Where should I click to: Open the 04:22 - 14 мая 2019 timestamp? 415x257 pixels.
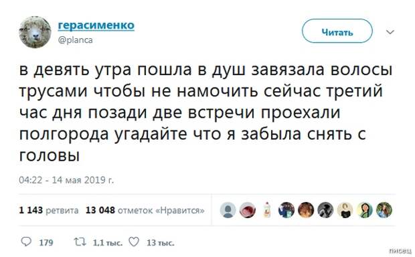66,180
